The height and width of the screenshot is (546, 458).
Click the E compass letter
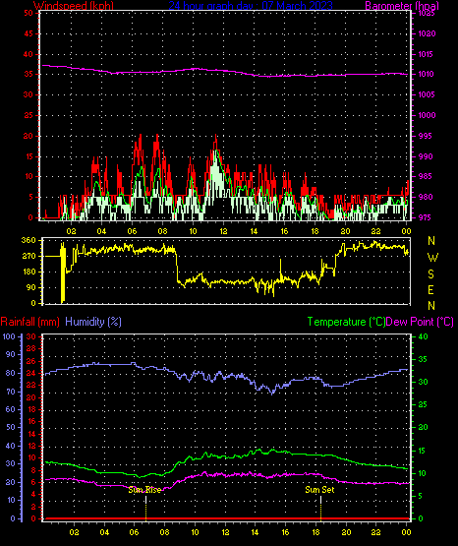tap(430, 290)
